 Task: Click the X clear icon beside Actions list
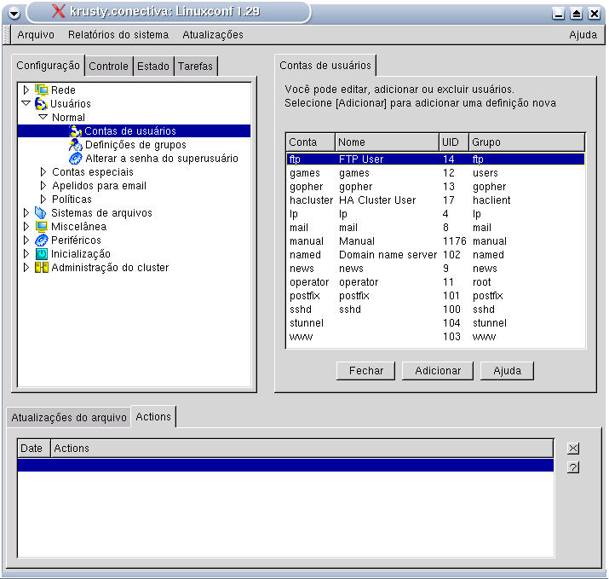coord(573,449)
